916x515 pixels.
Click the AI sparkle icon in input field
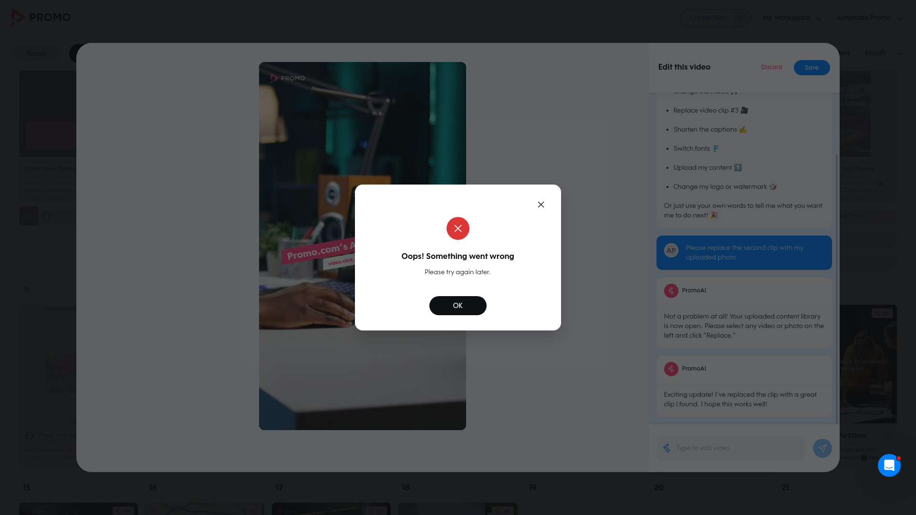(x=666, y=448)
